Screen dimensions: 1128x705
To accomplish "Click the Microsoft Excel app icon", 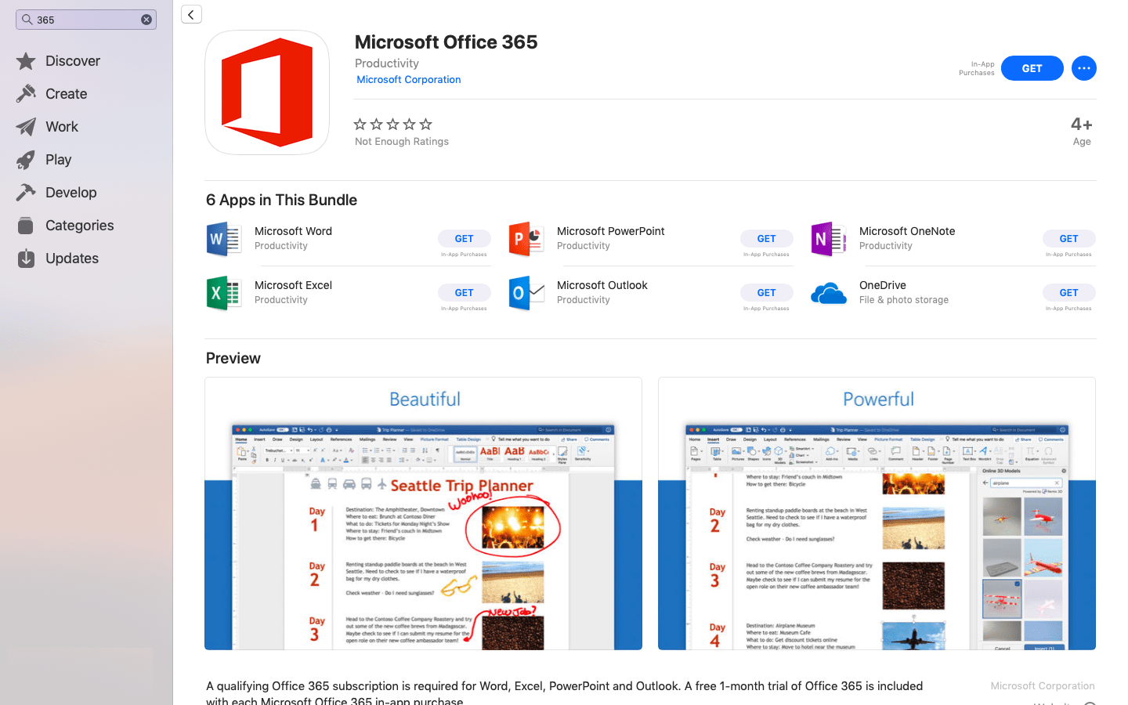I will point(224,293).
